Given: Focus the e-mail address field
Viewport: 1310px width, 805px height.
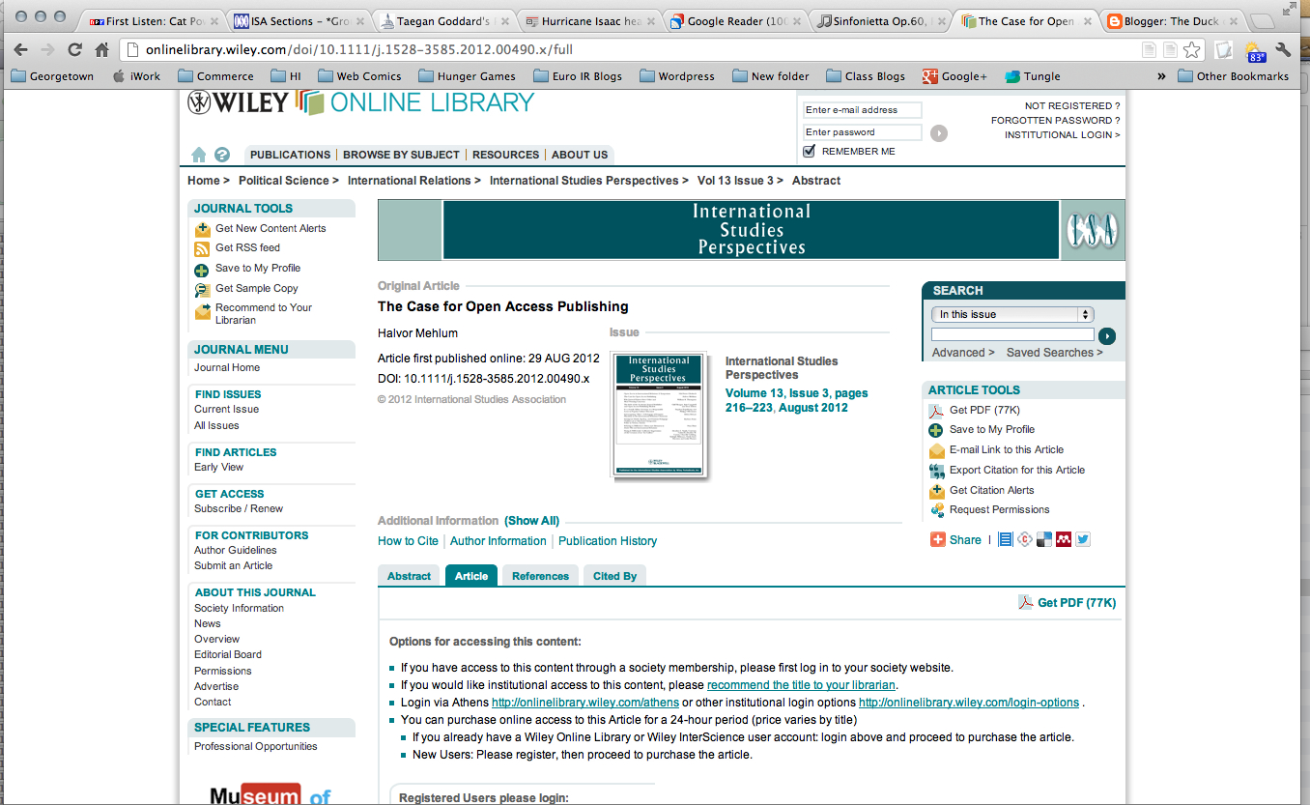Looking at the screenshot, I should click(x=862, y=110).
